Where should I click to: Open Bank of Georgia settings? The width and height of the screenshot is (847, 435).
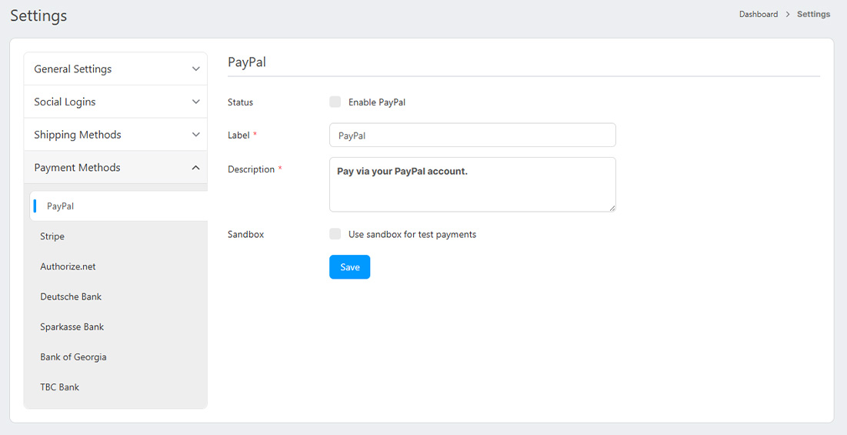tap(73, 357)
